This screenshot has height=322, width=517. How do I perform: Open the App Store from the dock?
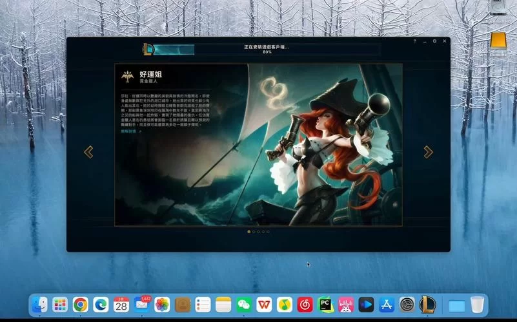[x=387, y=305]
